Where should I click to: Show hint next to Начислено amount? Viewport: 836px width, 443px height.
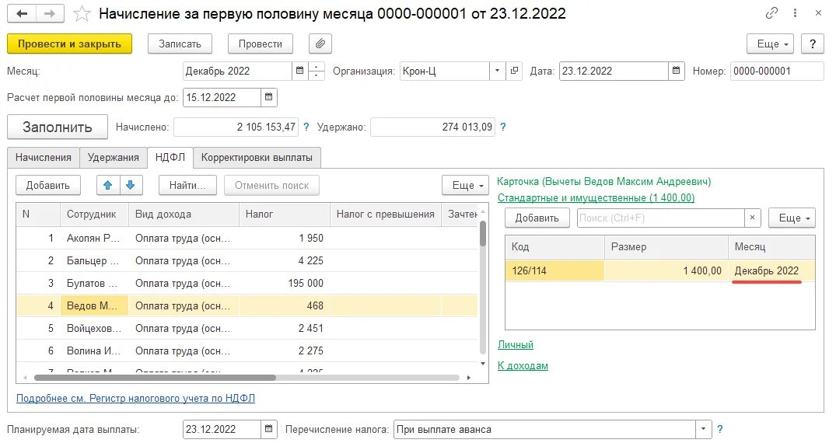(306, 127)
